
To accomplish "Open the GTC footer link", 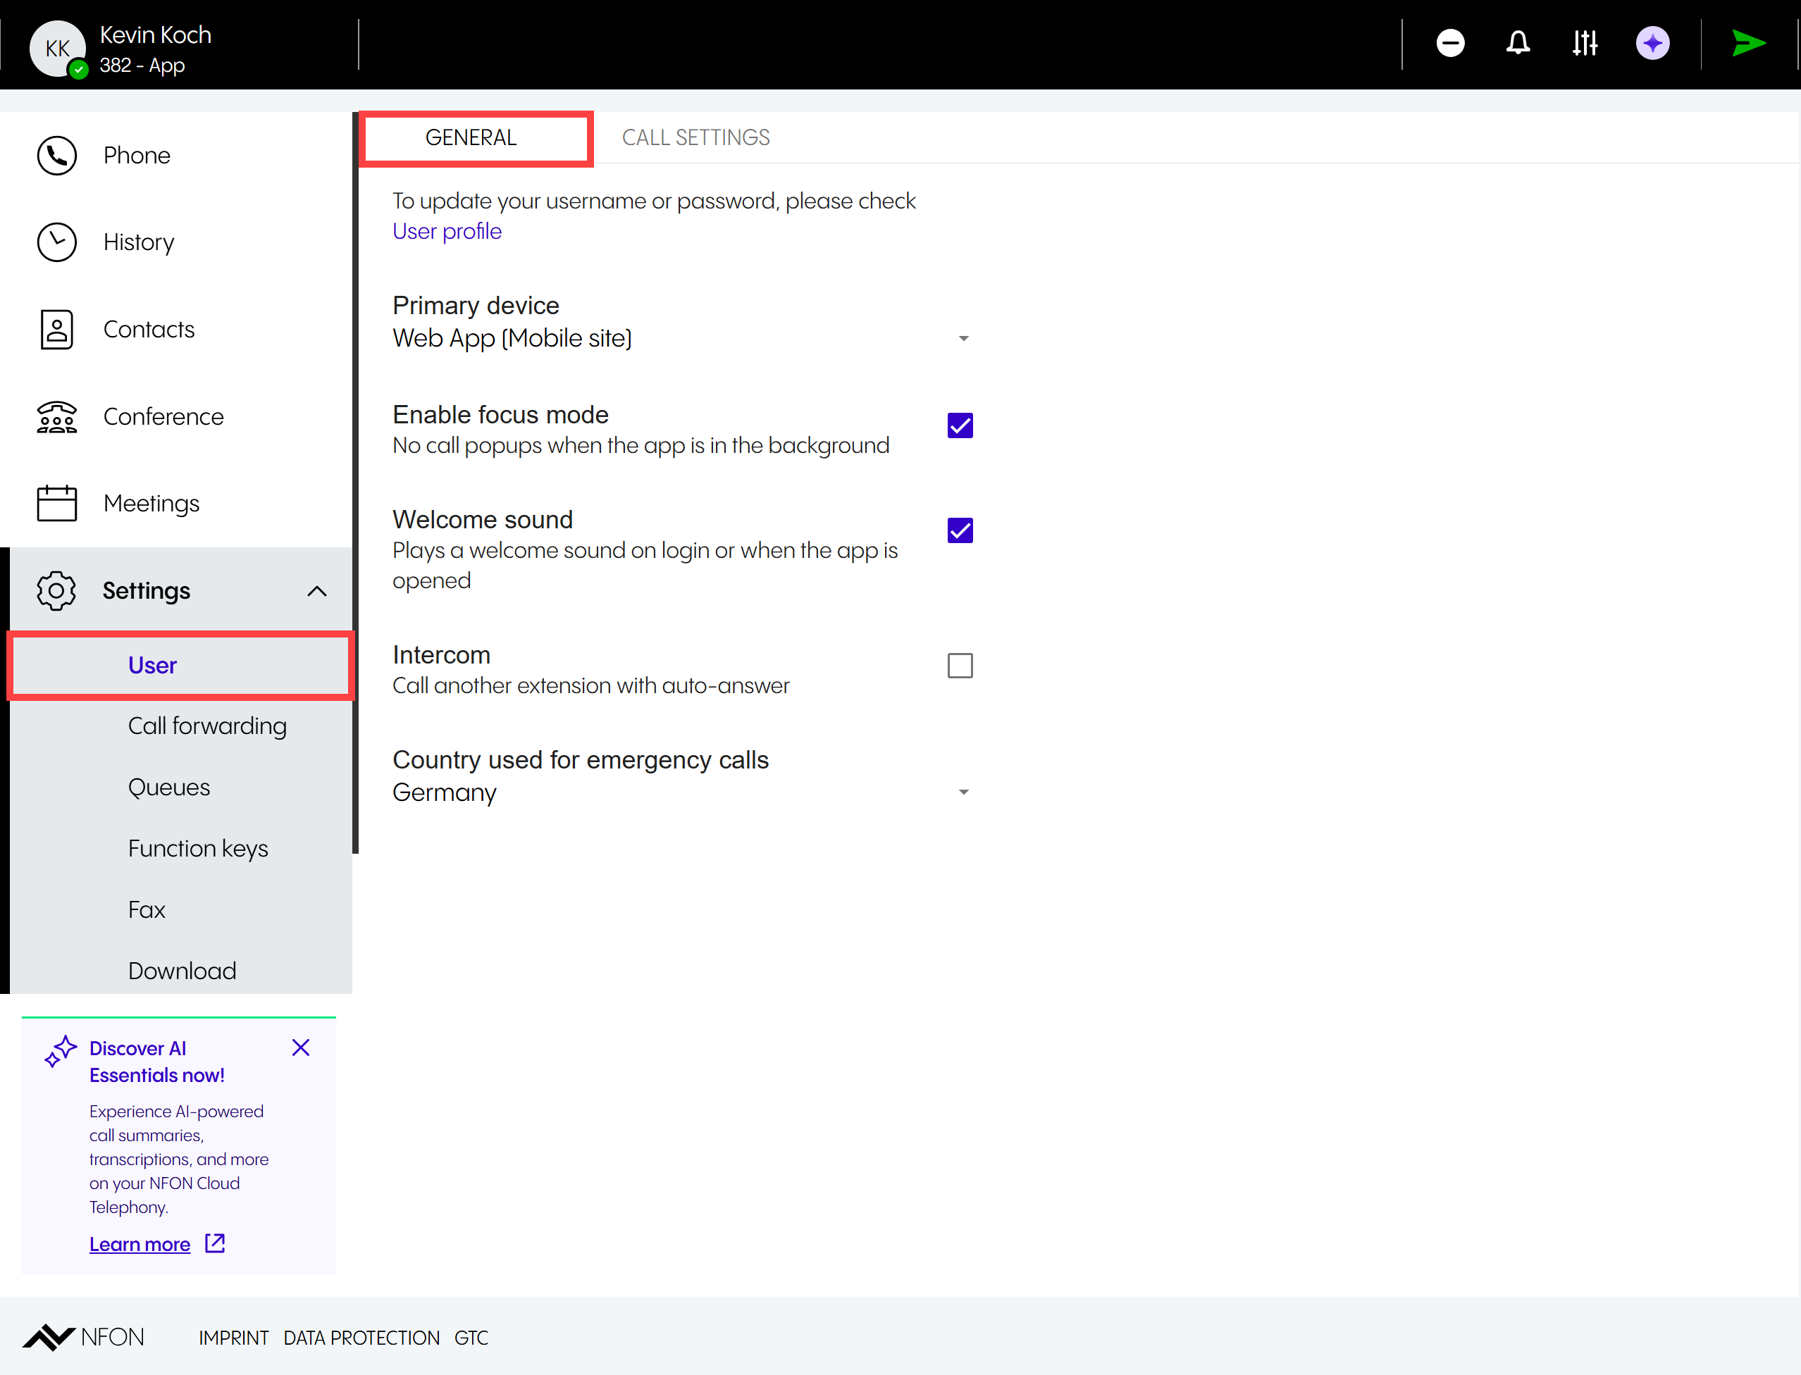I will tap(471, 1338).
